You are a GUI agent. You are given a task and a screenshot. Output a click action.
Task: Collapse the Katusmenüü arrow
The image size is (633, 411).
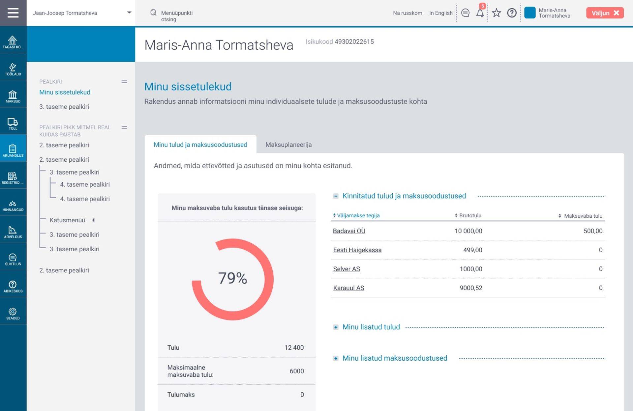coord(94,220)
